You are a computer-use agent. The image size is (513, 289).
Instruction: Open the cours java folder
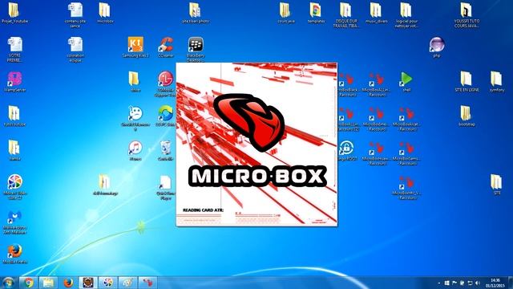pyautogui.click(x=285, y=13)
